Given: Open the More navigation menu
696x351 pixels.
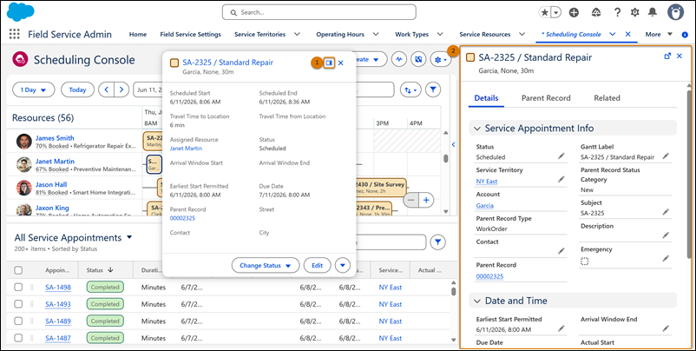Looking at the screenshot, I should click(x=660, y=34).
